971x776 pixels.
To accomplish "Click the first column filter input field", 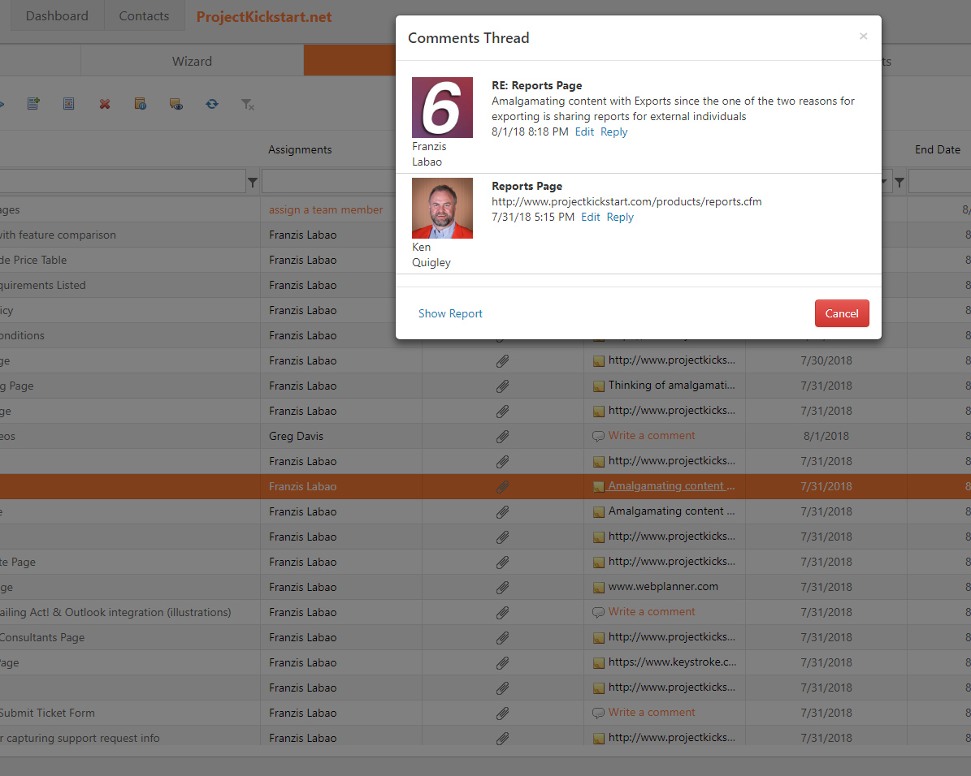I will click(x=123, y=182).
